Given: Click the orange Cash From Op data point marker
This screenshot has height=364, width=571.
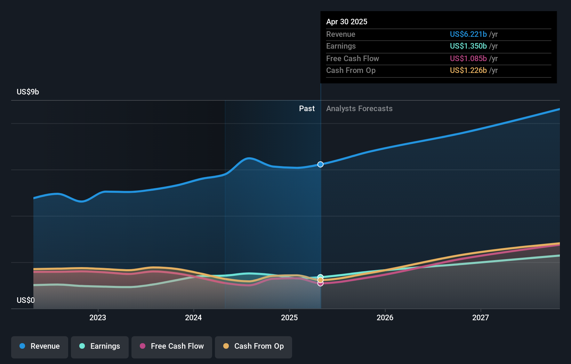Looking at the screenshot, I should [x=320, y=280].
